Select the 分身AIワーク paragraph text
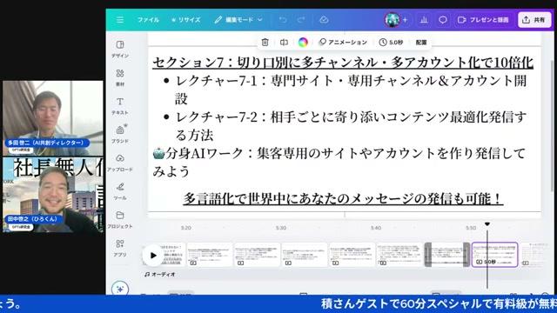This screenshot has width=557, height=313. pyautogui.click(x=339, y=163)
